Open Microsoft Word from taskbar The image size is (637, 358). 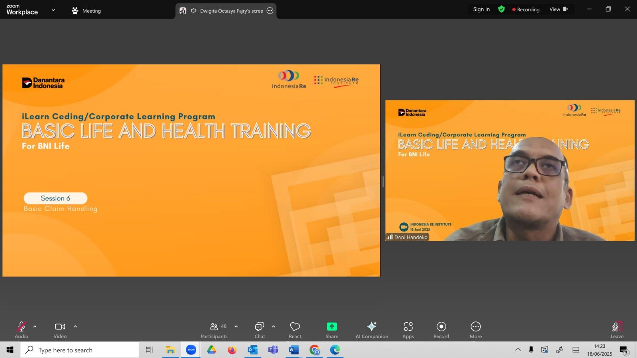(x=293, y=350)
